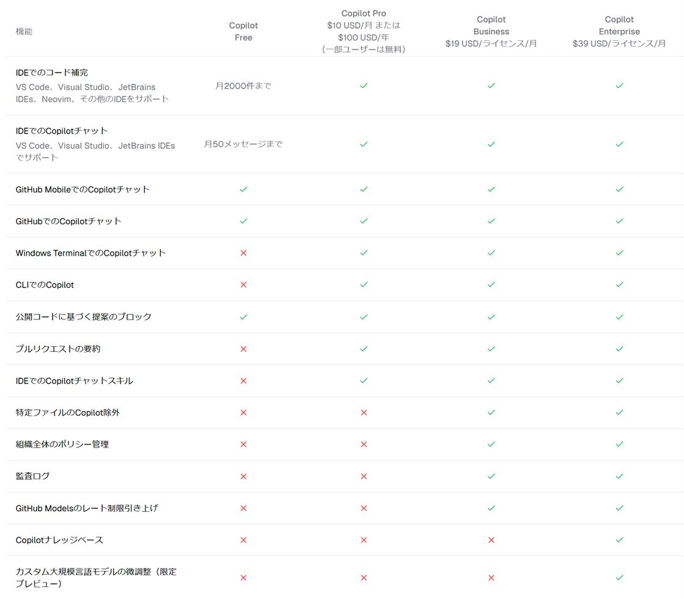Click the 'VS Code、Visual Studio、JetBrains IDEs、Neovim' description text
The image size is (684, 599).
coord(92,93)
